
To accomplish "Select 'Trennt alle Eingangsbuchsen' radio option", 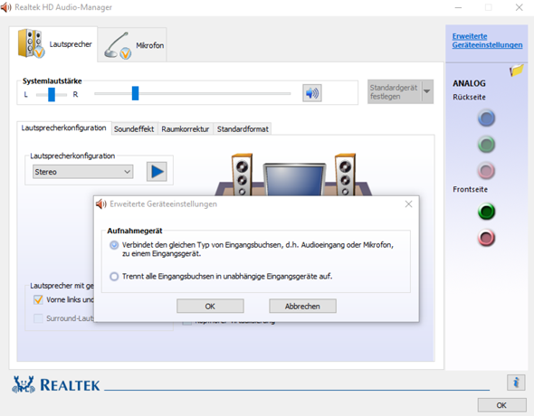I will pyautogui.click(x=114, y=276).
